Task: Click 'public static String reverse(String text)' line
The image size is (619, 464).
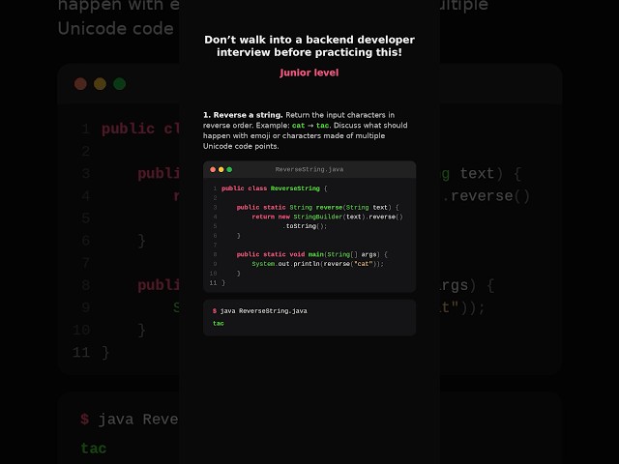Action: pyautogui.click(x=317, y=208)
